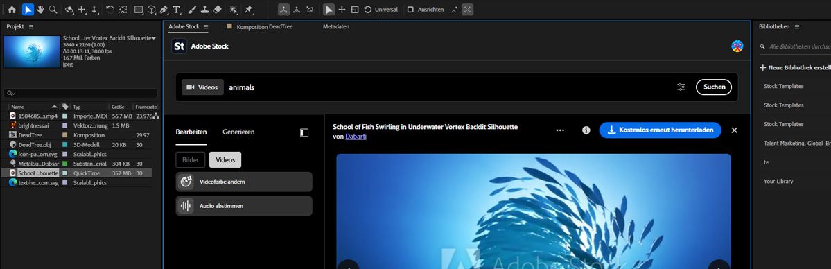Toggle the snap bounding box icon
The image size is (831, 269).
pos(467,10)
